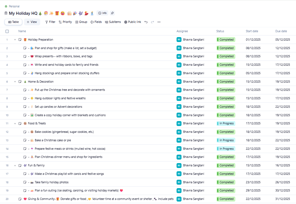Viewport: 296px width, 204px height.
Task: Click the BS avatar in Holiday Preparation row
Action: (x=179, y=40)
